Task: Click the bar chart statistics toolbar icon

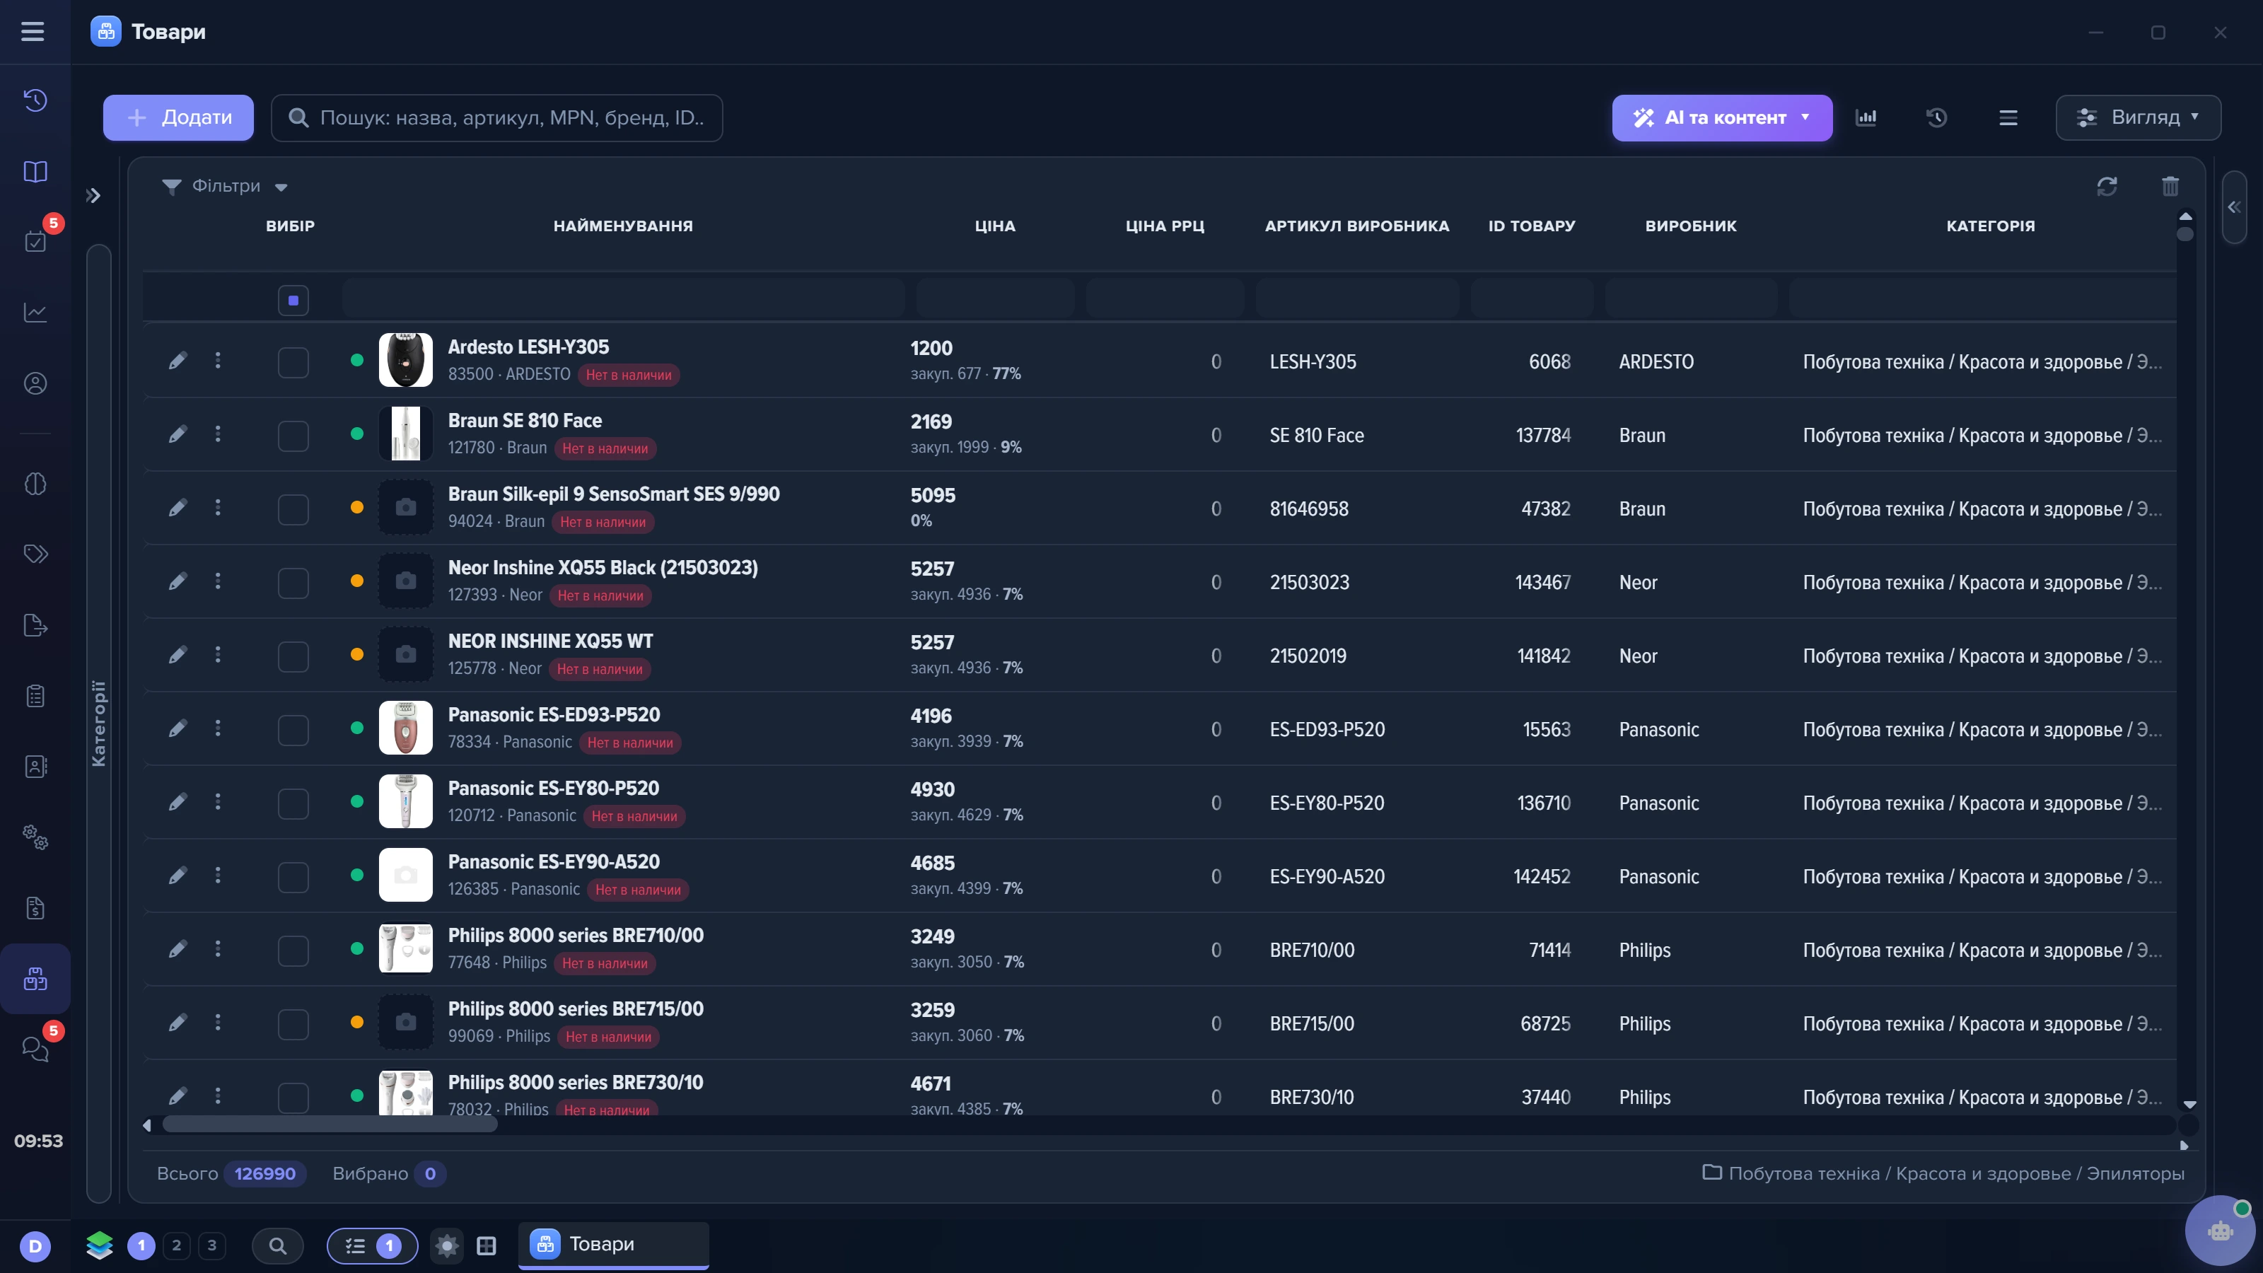Action: click(x=1866, y=117)
